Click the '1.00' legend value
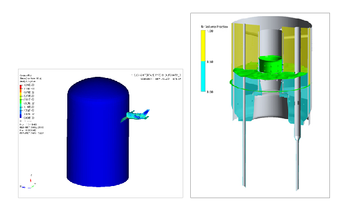 [210, 31]
